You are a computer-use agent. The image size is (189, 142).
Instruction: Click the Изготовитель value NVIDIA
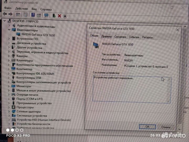pyautogui.click(x=128, y=60)
